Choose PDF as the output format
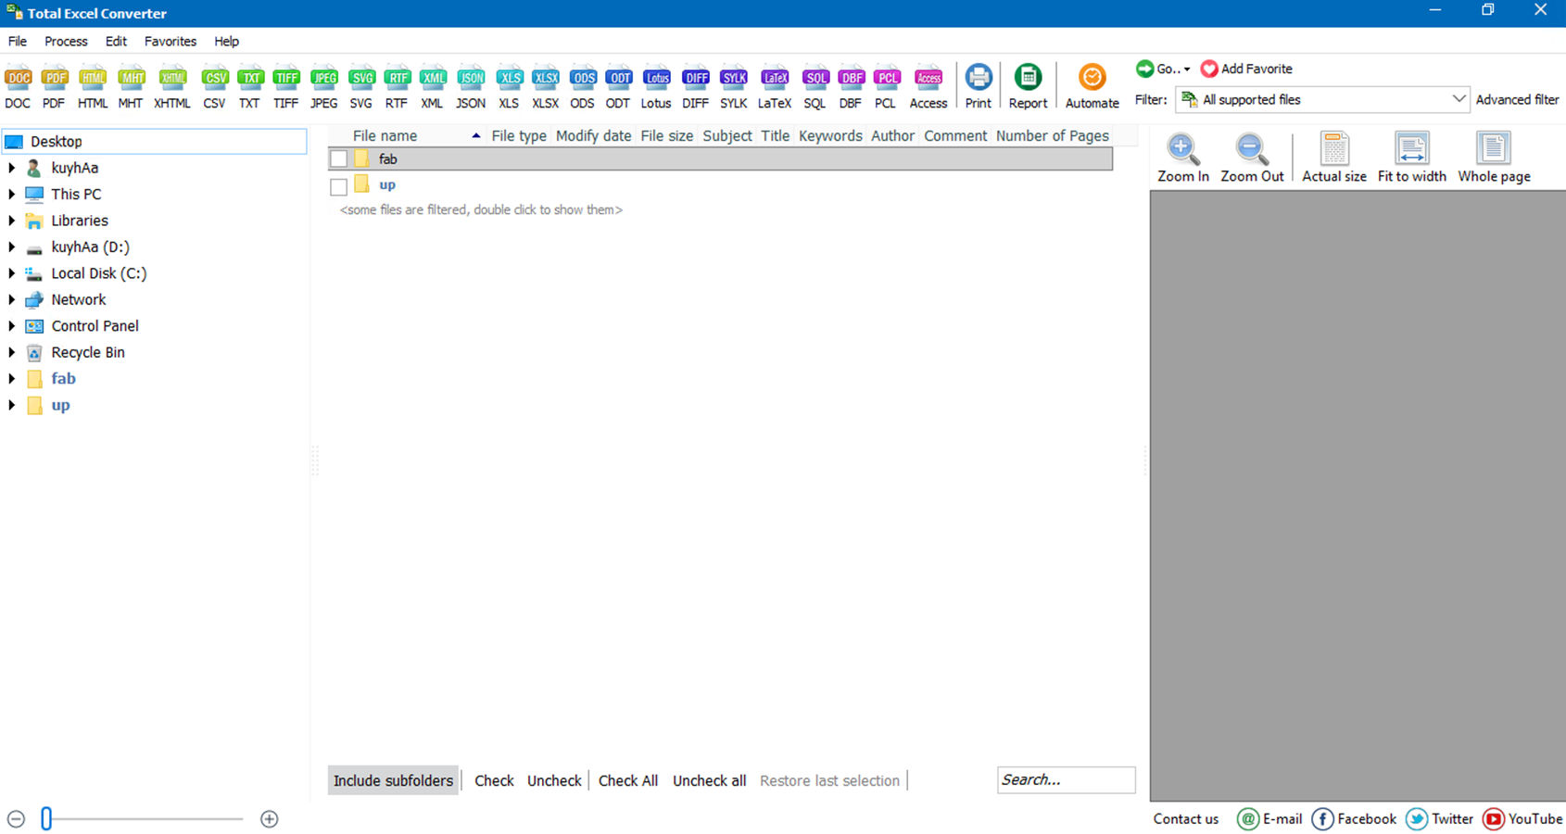1566x834 pixels. (54, 85)
